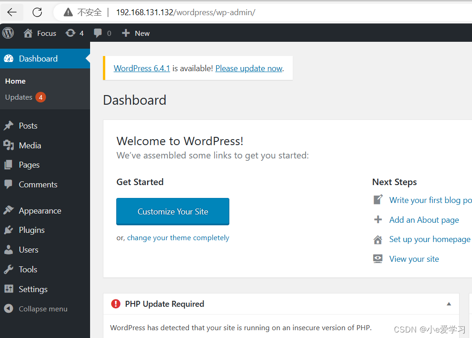Click the Posts pushpin icon
The image size is (472, 338).
tap(9, 126)
